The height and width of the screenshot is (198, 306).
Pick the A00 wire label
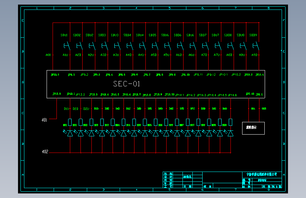(x=48, y=55)
